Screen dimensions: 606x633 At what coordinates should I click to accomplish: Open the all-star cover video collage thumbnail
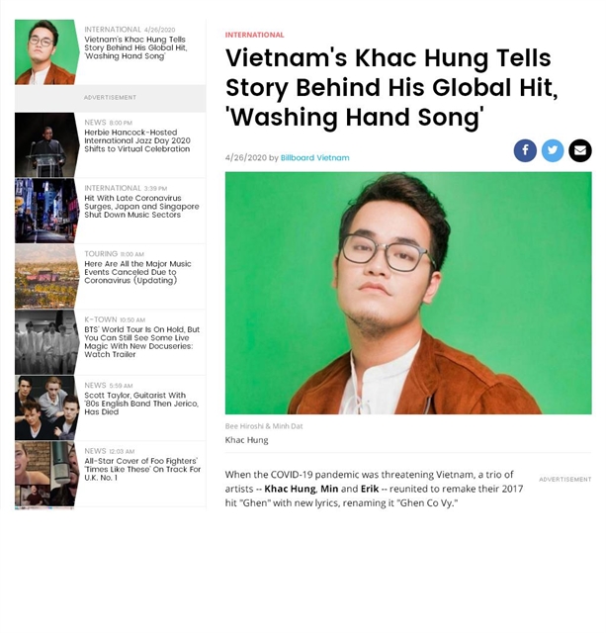click(46, 474)
